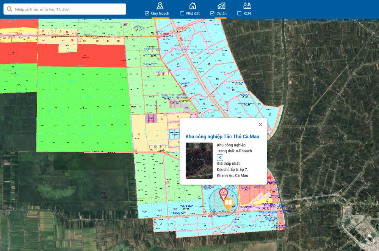Select the Quy hoạch map pin icon
This screenshot has width=379, height=251.
[160, 6]
